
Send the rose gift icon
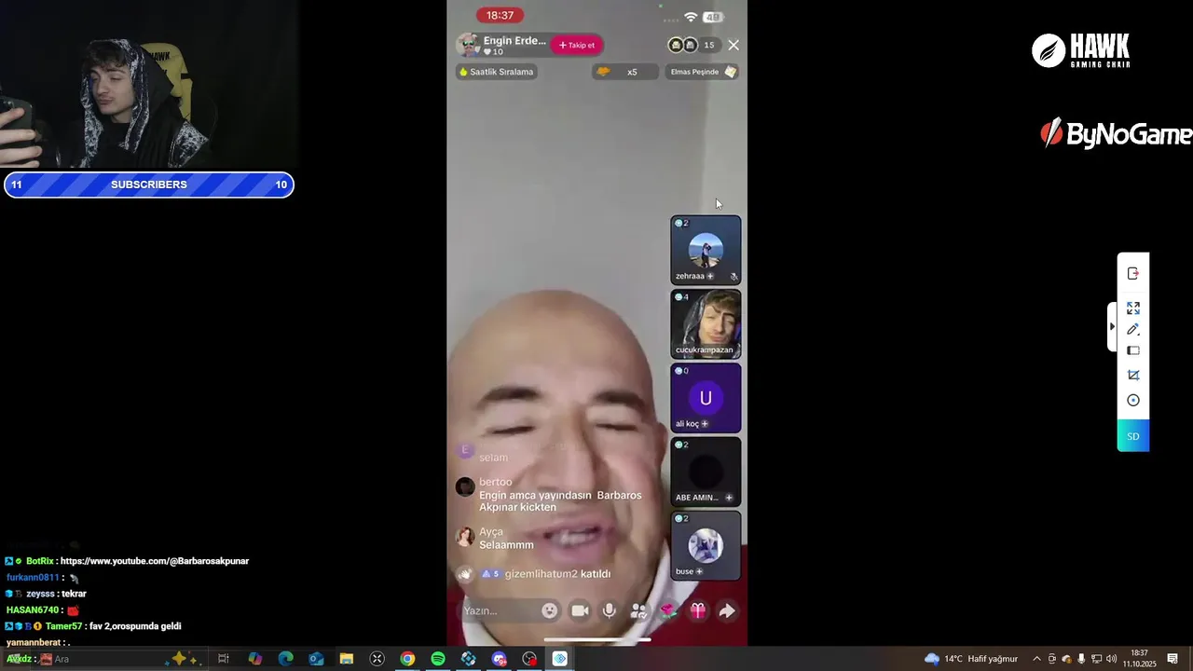pos(667,610)
